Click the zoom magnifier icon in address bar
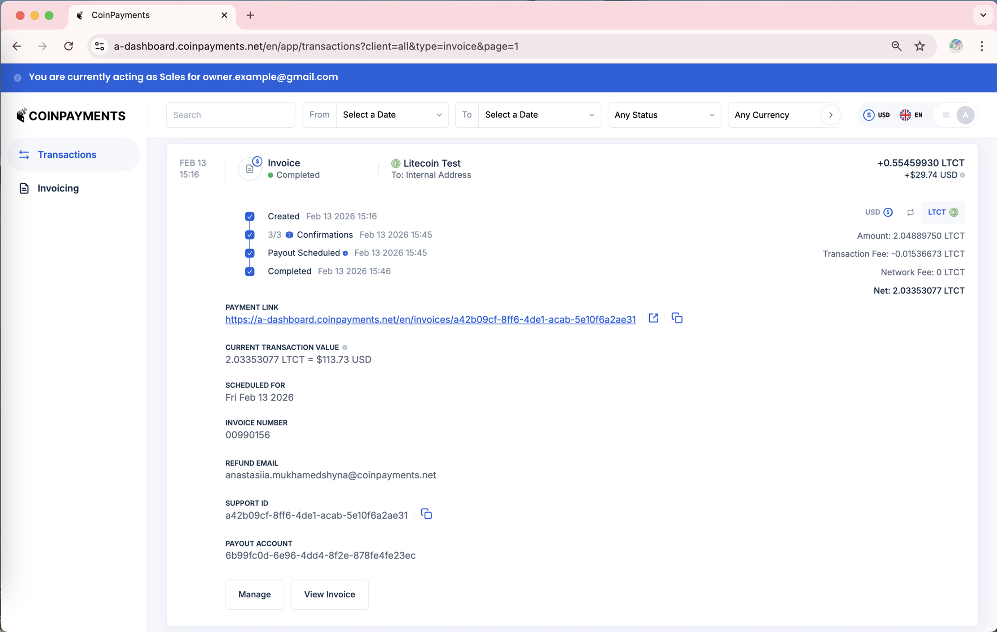The width and height of the screenshot is (997, 632). (x=896, y=46)
